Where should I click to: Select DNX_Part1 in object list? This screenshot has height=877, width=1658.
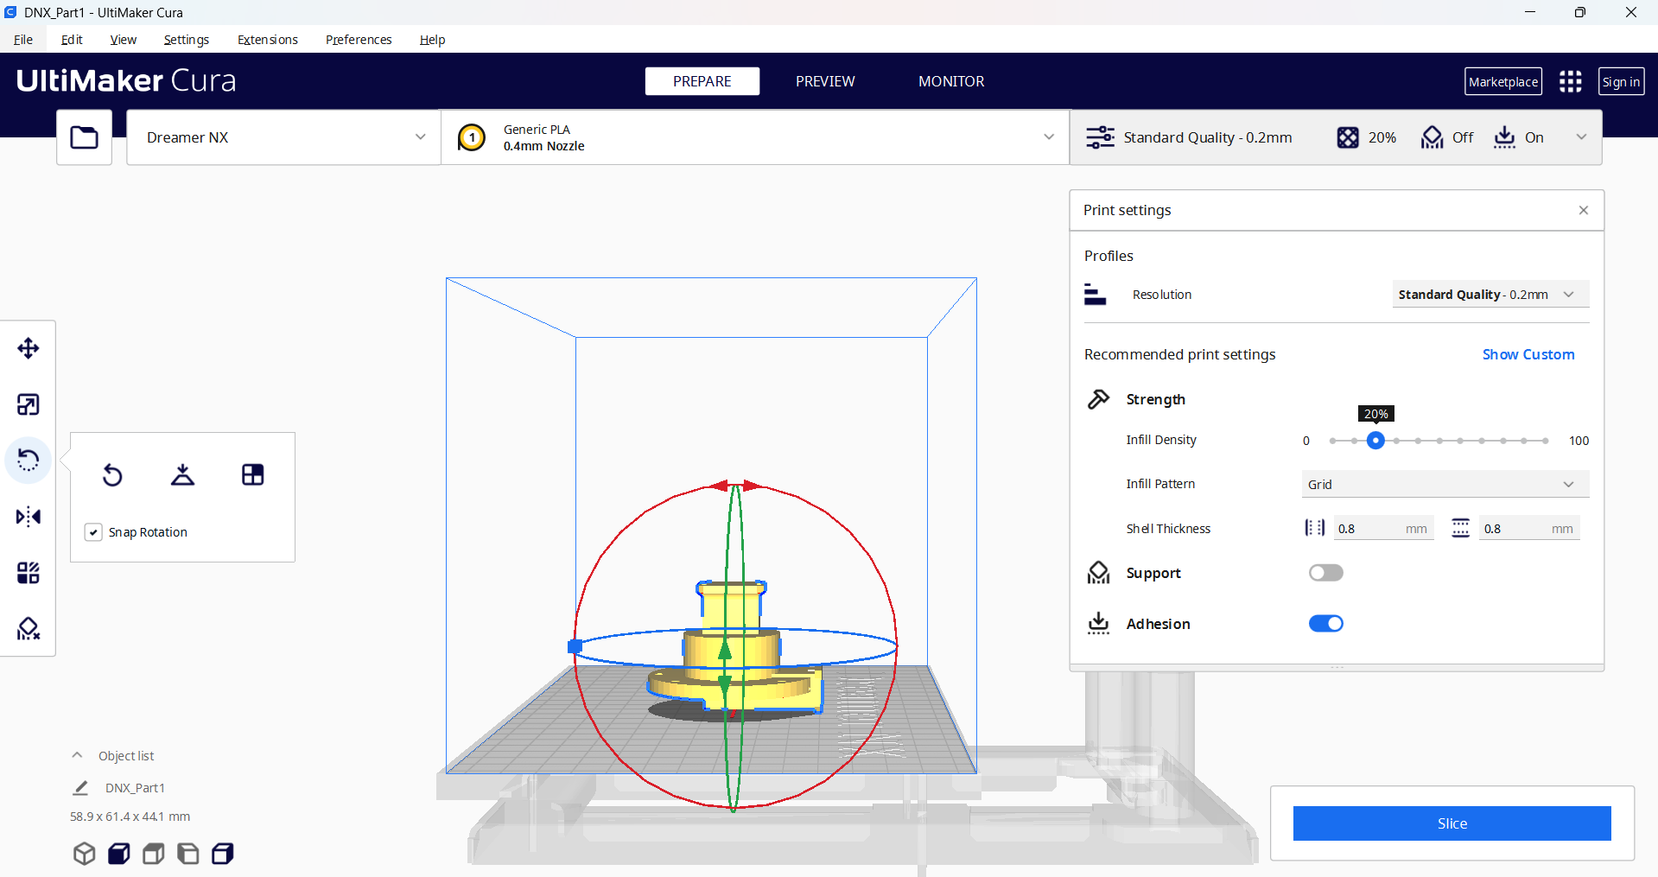135,788
